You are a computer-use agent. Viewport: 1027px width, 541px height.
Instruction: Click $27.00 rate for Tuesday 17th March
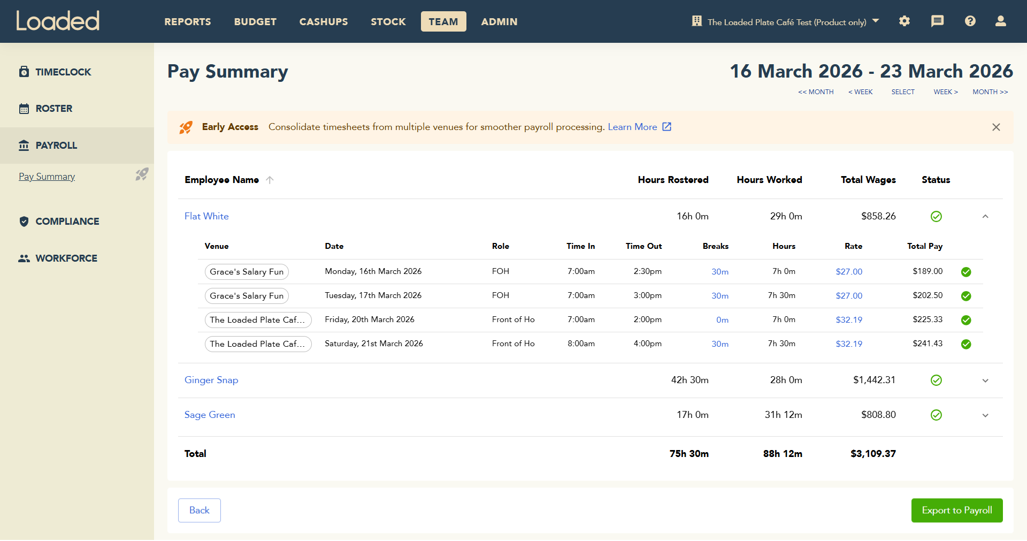849,296
